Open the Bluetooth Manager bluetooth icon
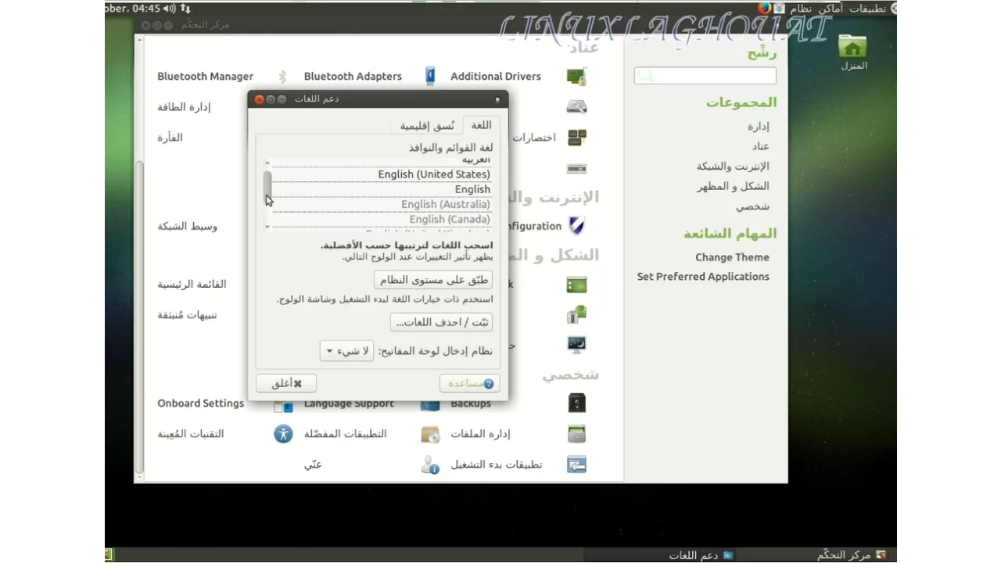Image resolution: width=1001 pixels, height=563 pixels. click(x=283, y=76)
